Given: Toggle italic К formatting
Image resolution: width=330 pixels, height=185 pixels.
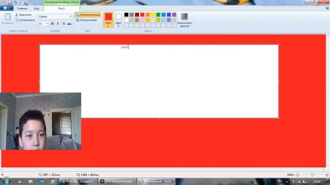Looking at the screenshot, I should (x=58, y=24).
